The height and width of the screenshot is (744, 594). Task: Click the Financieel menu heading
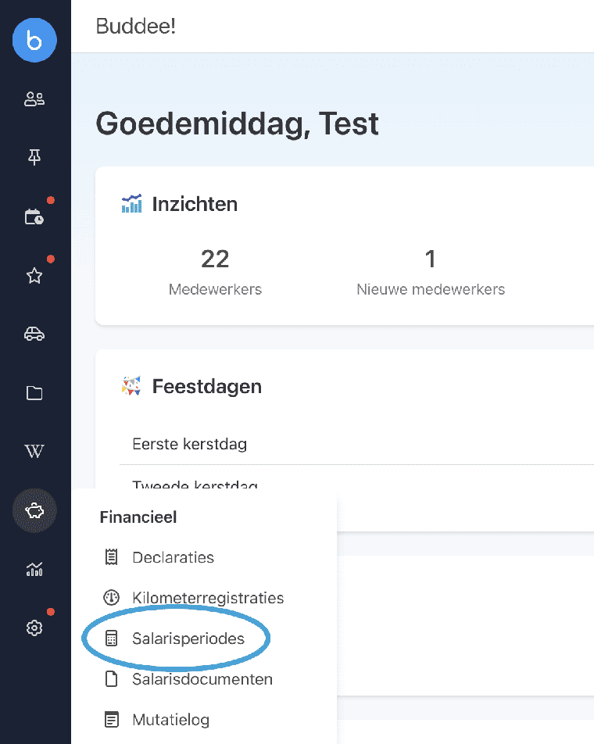coord(138,517)
